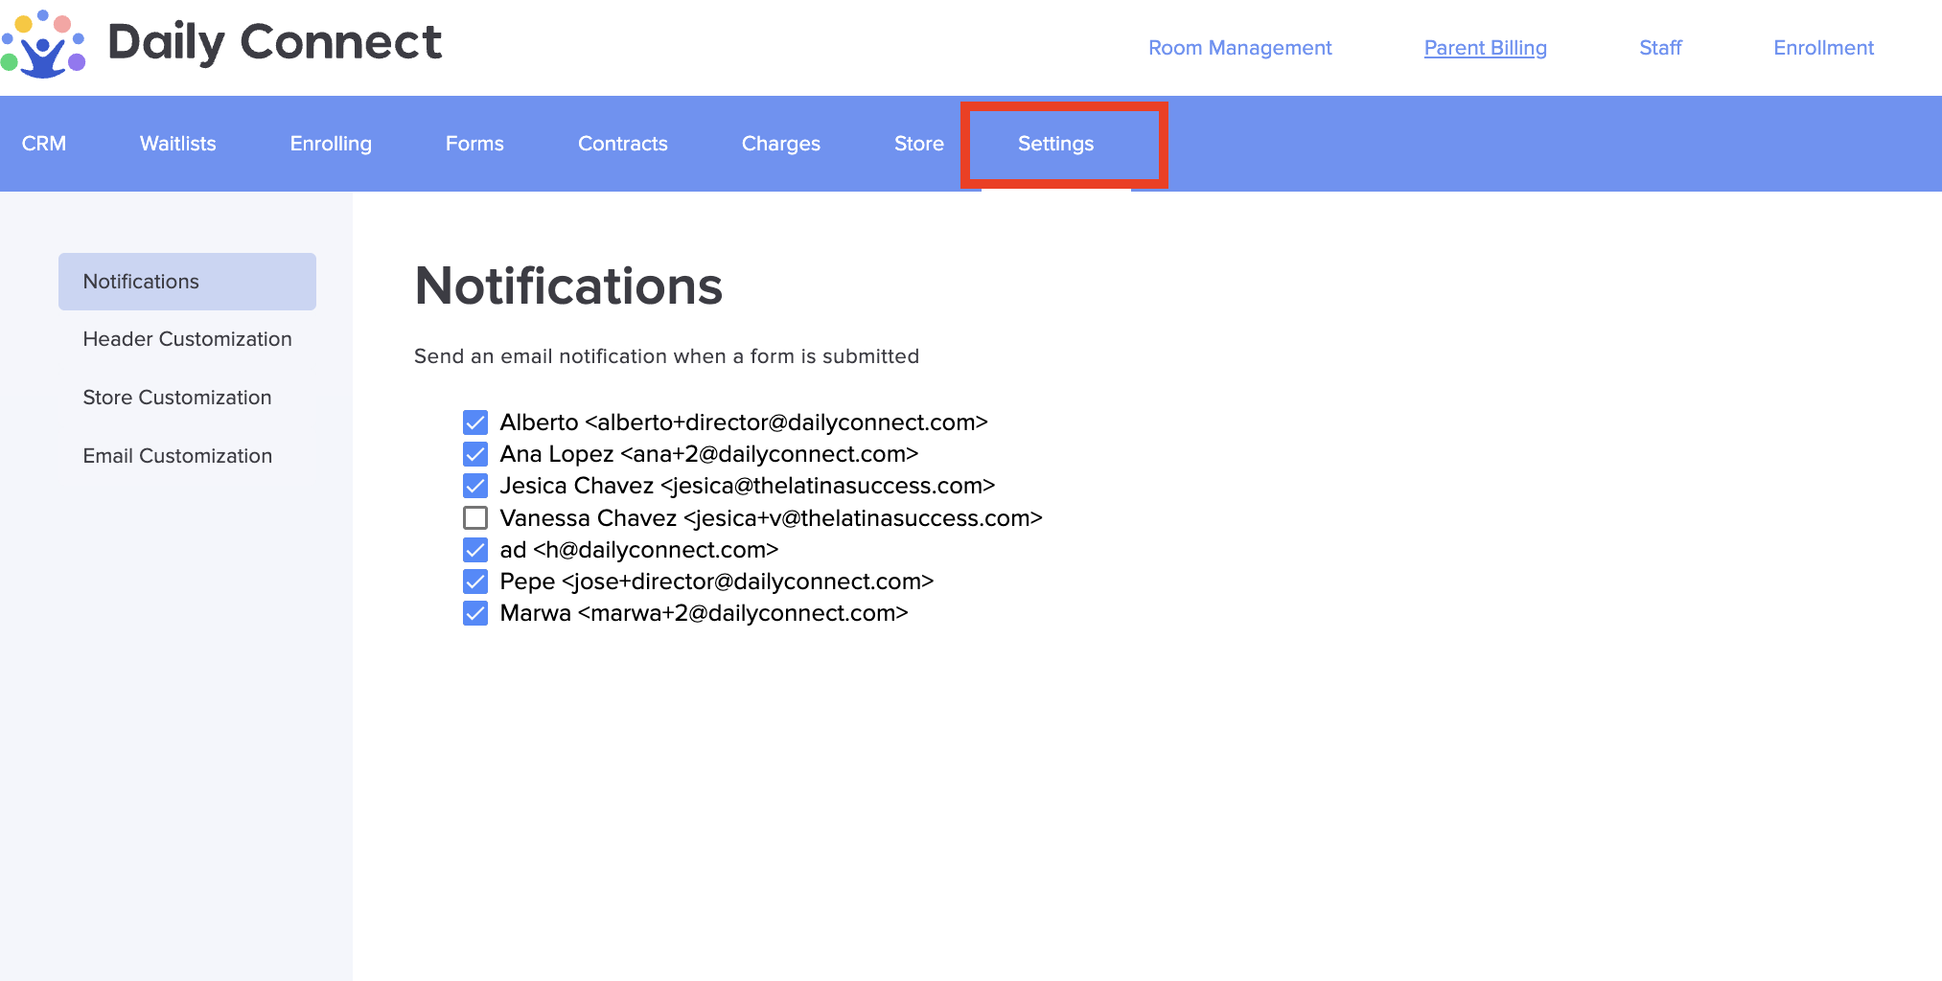
Task: Click the Daily Connect title text
Action: (275, 43)
